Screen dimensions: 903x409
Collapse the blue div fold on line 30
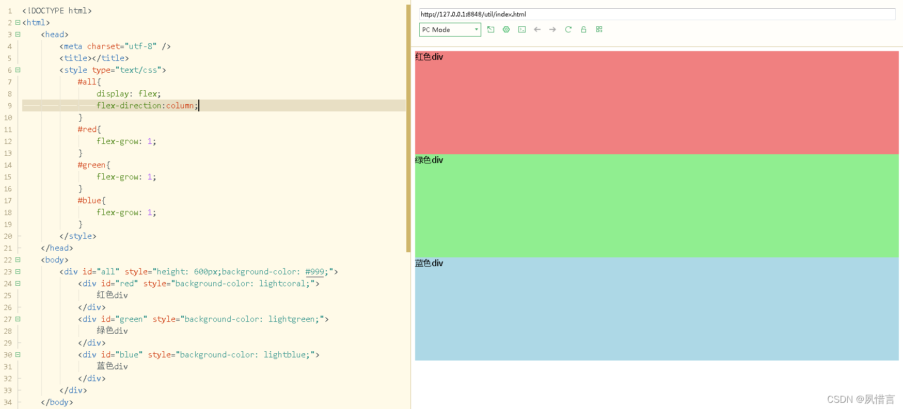click(18, 354)
